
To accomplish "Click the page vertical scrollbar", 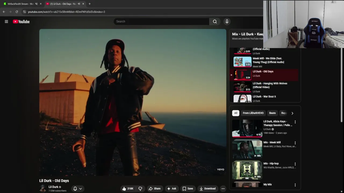I will tap(342, 84).
